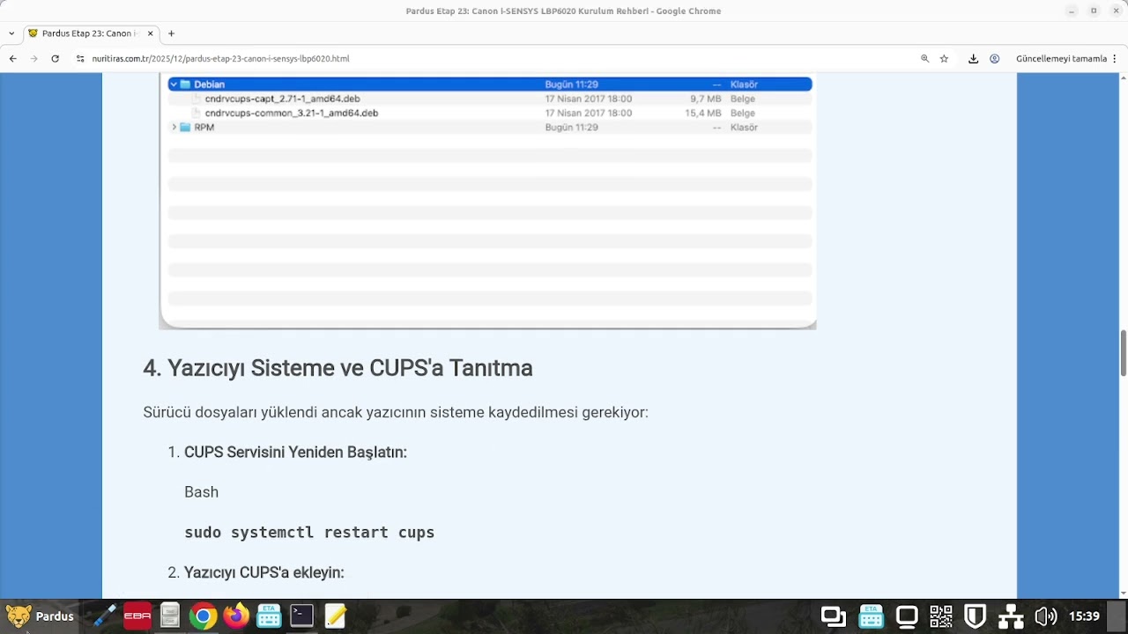The width and height of the screenshot is (1128, 634).
Task: Click the ETA keyboard tray icon
Action: [871, 616]
